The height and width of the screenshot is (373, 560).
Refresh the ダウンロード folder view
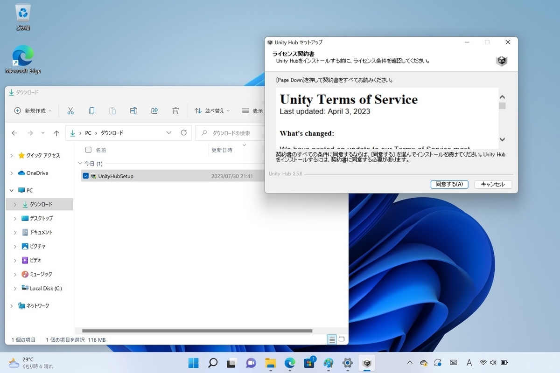(184, 133)
